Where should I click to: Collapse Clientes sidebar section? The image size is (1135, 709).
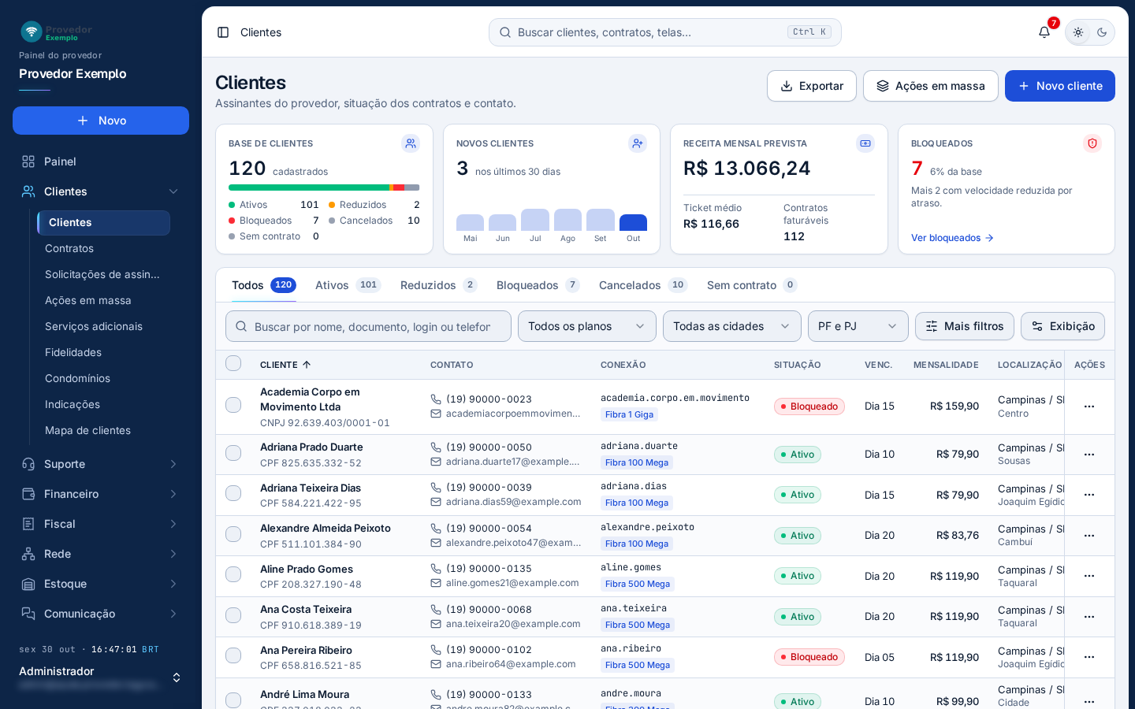[101, 191]
